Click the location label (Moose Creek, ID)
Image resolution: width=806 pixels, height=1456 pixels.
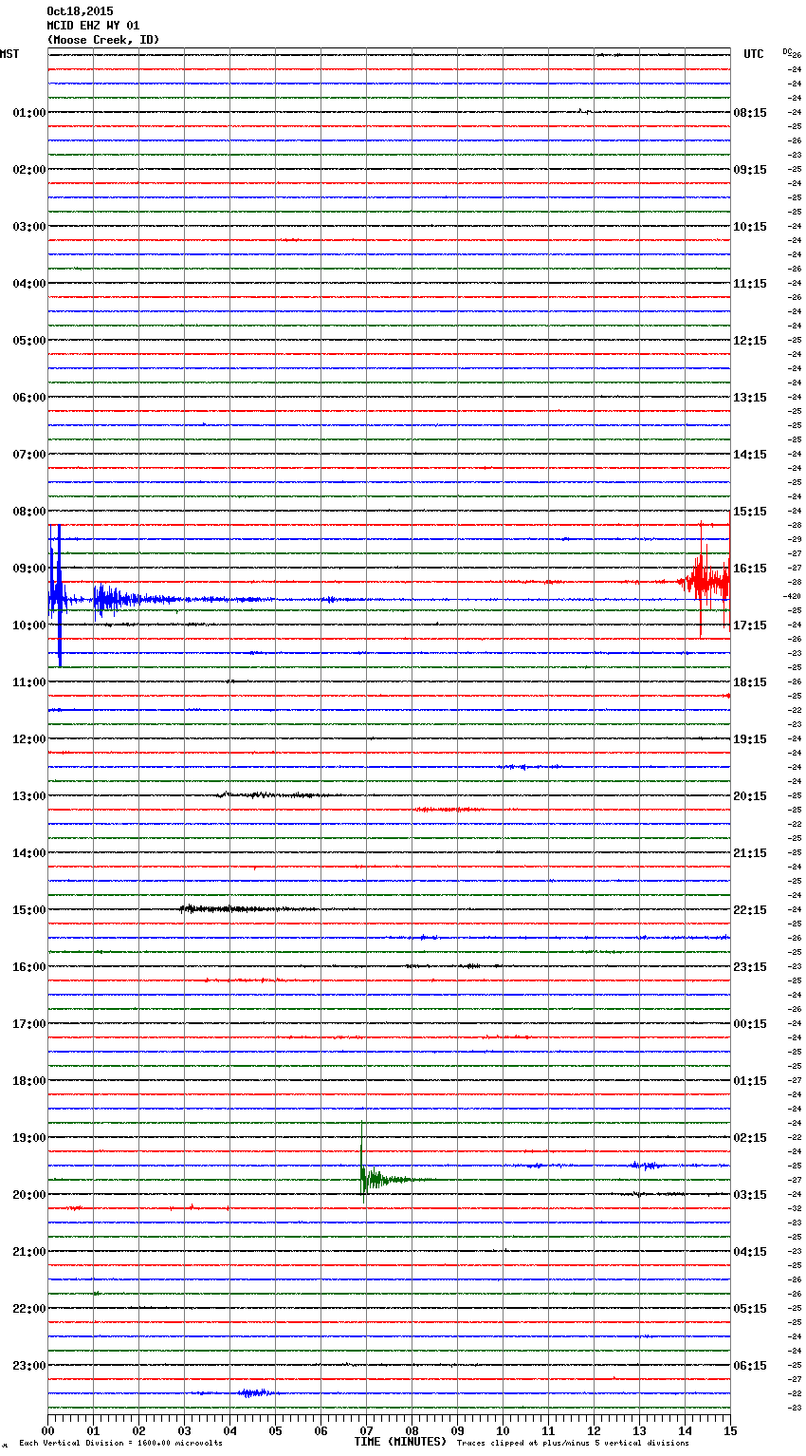click(x=103, y=40)
